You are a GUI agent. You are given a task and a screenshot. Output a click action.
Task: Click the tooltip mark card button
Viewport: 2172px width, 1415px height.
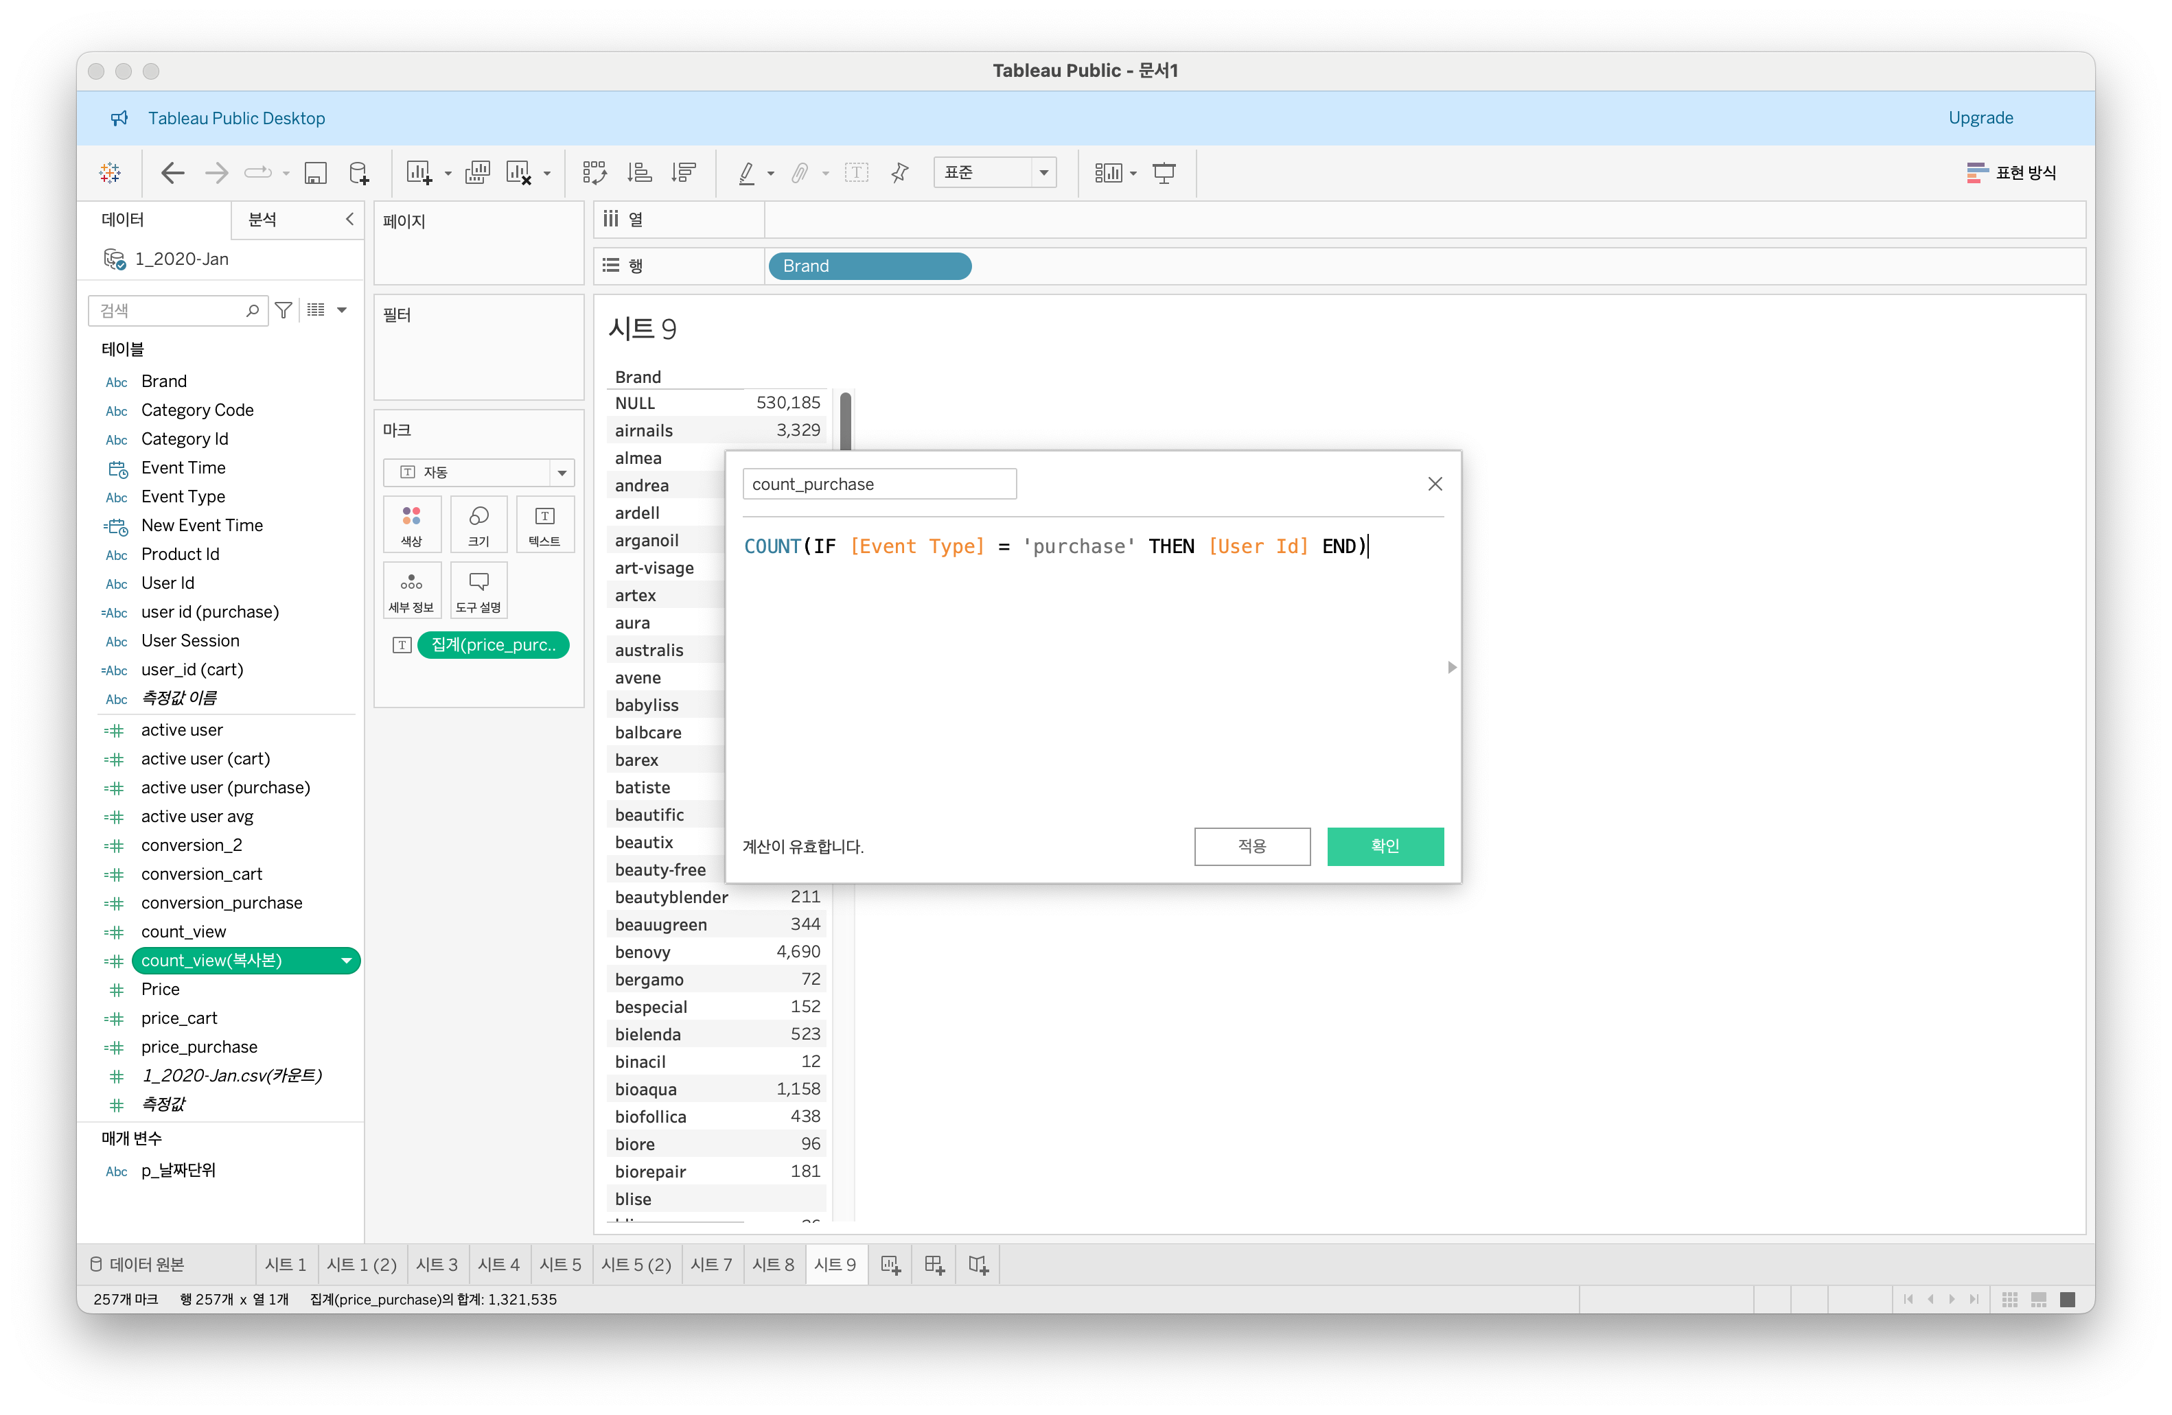478,591
